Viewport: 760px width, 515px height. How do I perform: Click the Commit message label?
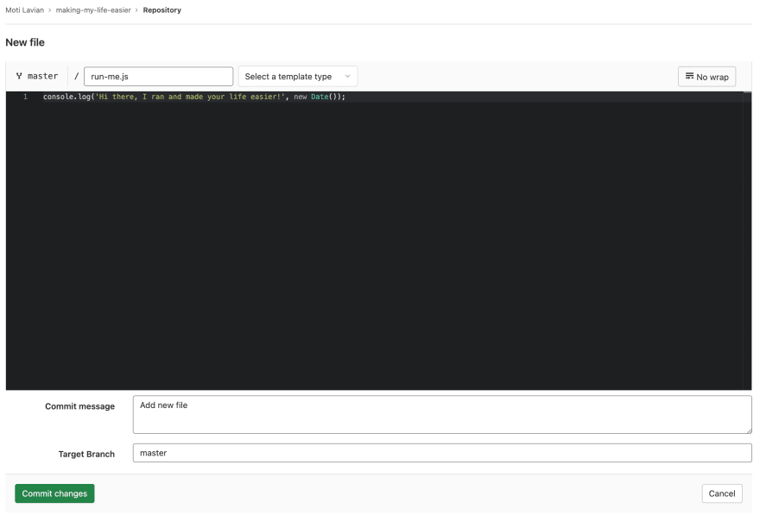(x=80, y=406)
